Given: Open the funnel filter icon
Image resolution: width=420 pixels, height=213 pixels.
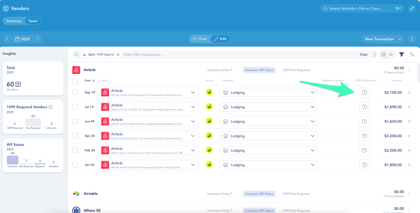Looking at the screenshot, I should tap(401, 55).
